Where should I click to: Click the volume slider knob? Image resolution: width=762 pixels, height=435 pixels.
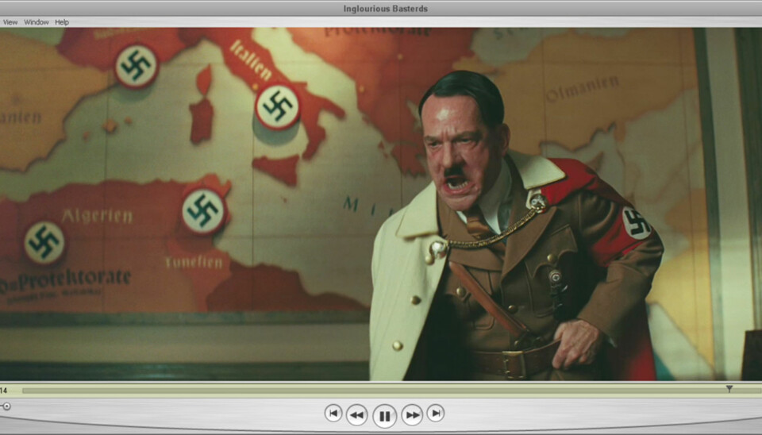tap(6, 406)
